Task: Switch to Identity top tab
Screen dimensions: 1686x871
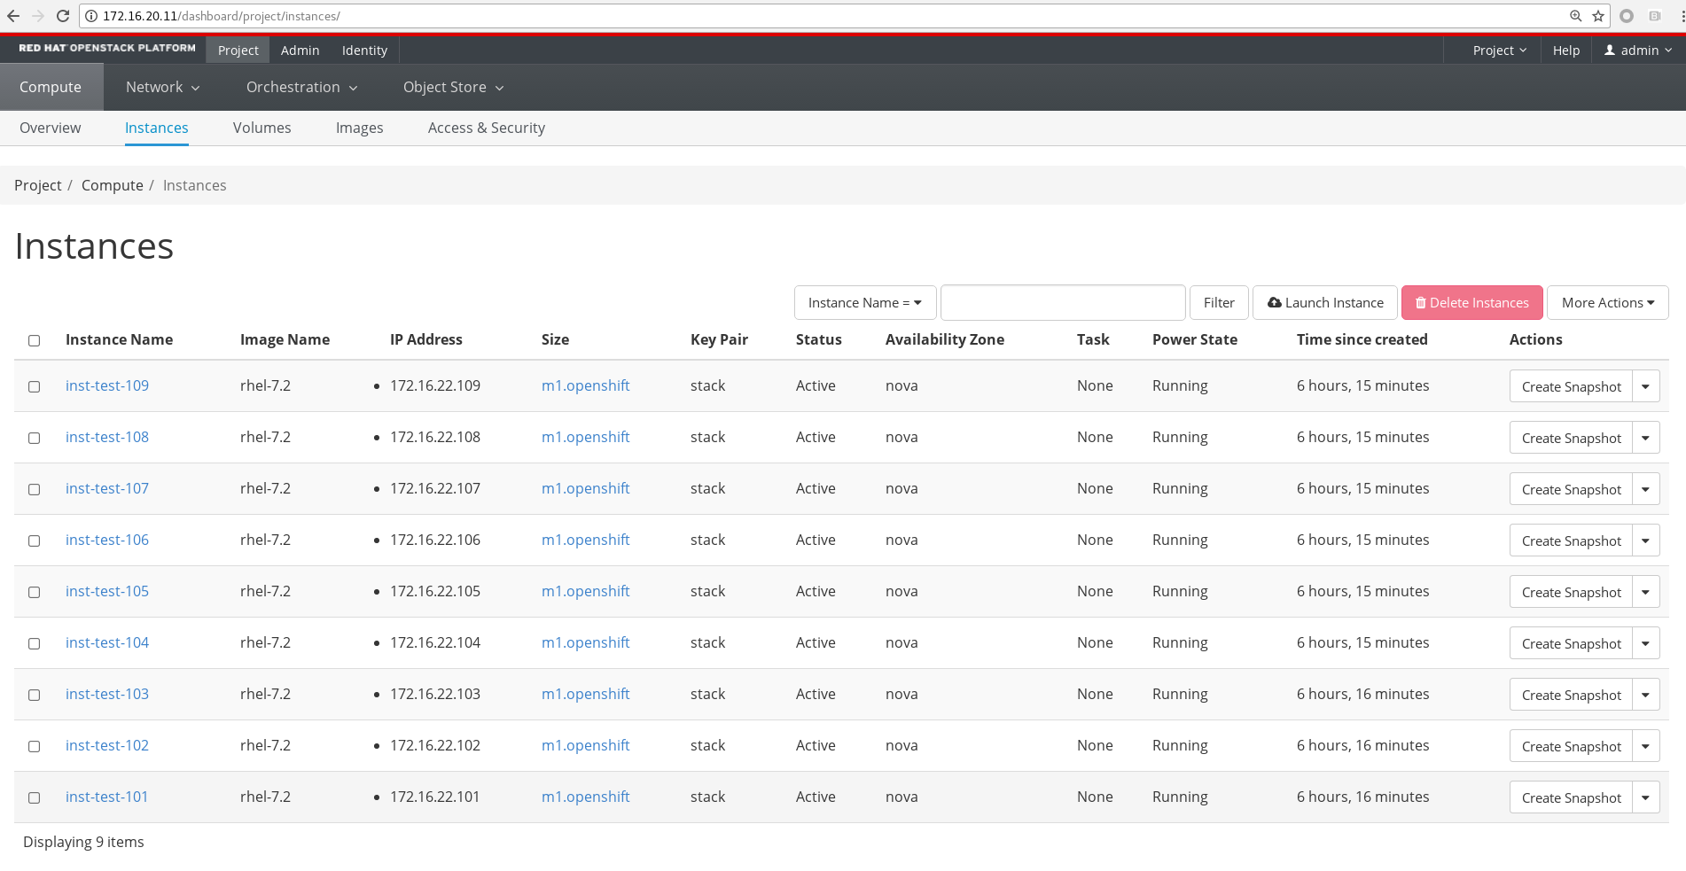Action: 364,51
